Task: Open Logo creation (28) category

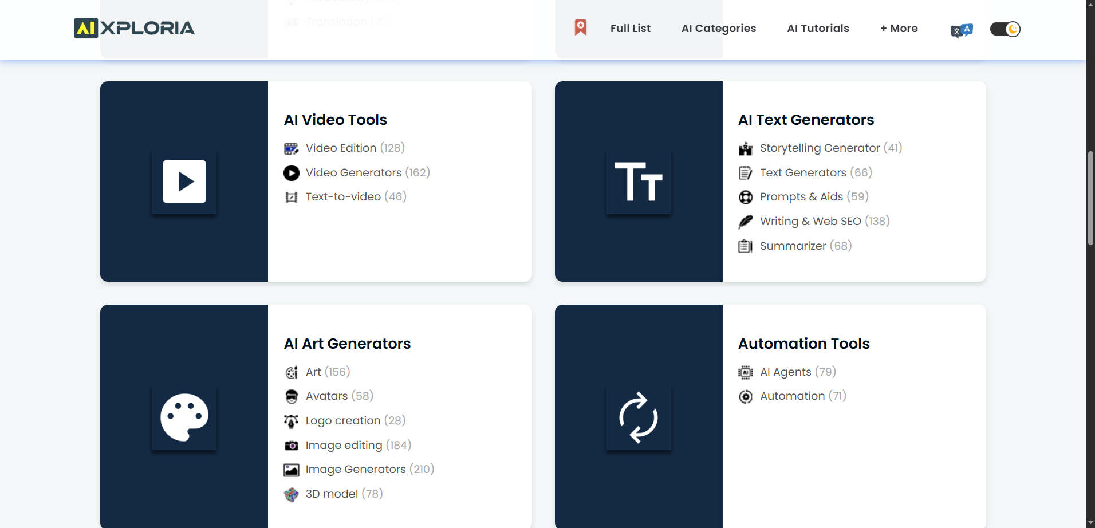Action: pos(356,420)
